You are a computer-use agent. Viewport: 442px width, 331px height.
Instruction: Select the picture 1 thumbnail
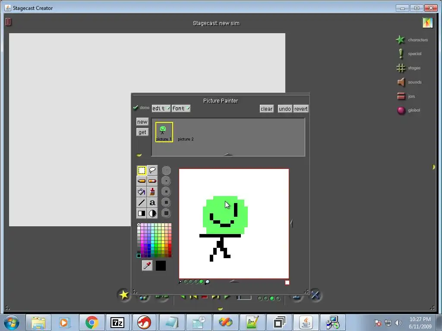[x=164, y=132]
